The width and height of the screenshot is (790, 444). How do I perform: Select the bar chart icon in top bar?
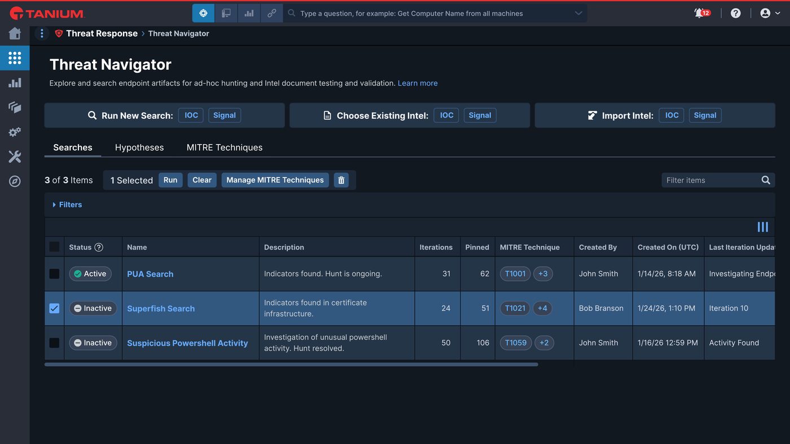[x=249, y=13]
